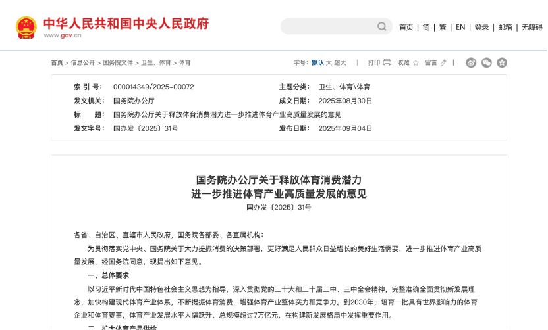Set font size to 大
The image size is (548, 330).
click(x=329, y=63)
